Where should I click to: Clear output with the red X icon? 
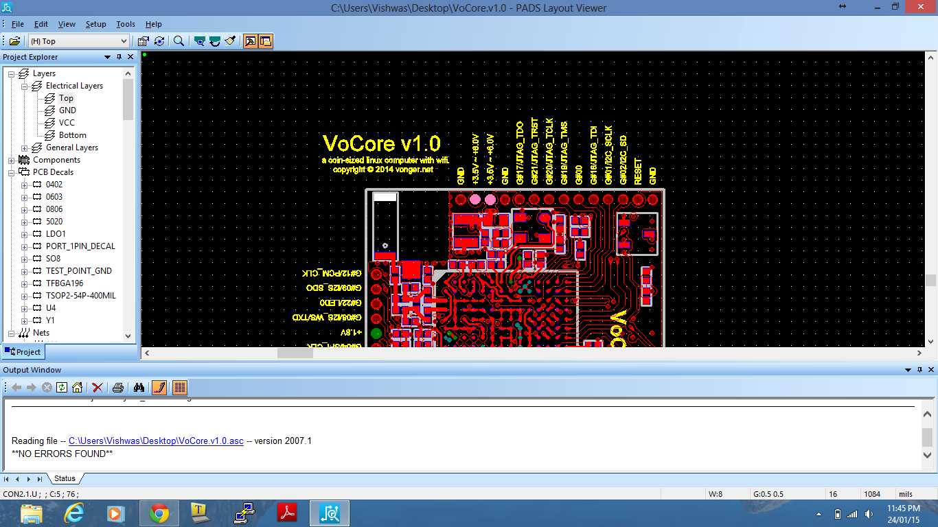coord(98,387)
